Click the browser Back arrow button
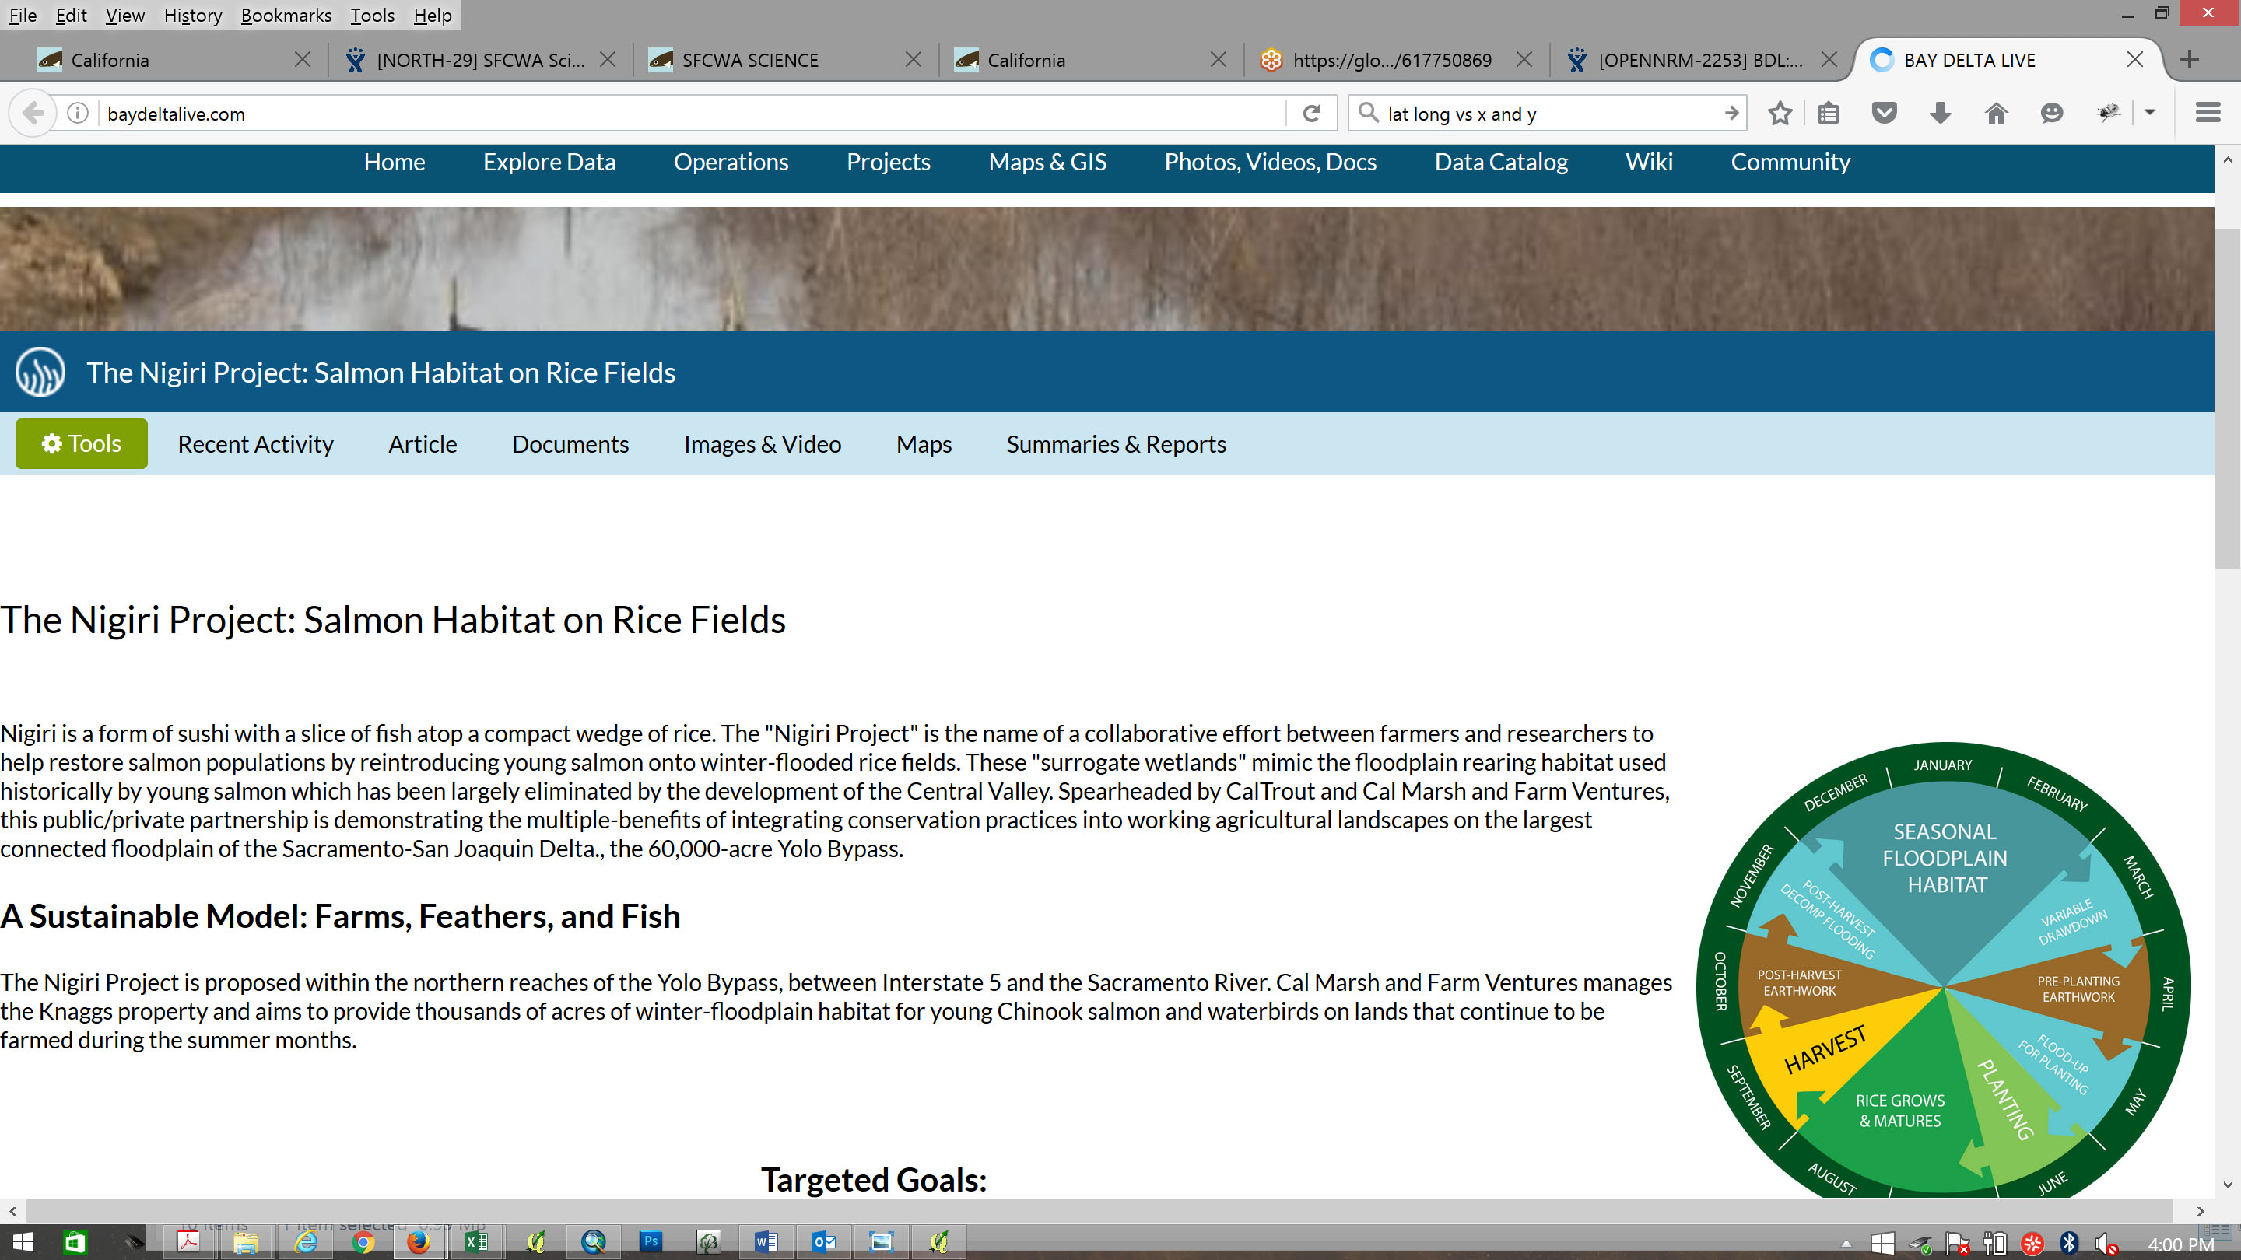2241x1260 pixels. 33,113
